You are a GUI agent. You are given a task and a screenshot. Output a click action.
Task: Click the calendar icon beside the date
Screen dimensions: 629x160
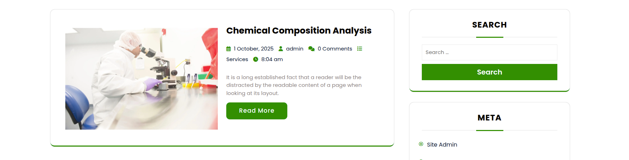click(x=228, y=49)
